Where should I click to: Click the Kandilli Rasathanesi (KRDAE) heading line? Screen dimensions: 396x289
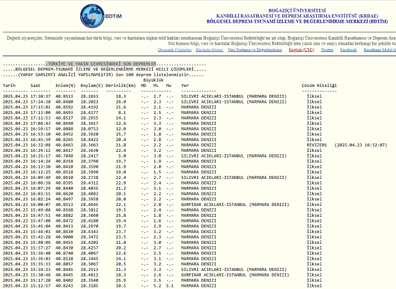297,16
